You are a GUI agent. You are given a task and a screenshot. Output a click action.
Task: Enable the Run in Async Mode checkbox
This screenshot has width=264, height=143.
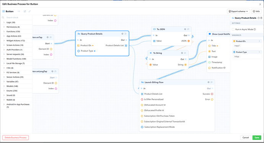click(233, 29)
